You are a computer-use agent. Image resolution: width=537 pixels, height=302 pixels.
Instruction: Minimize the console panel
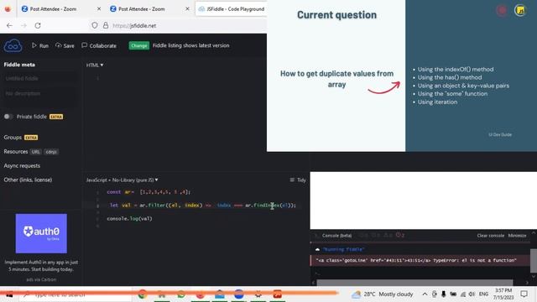(x=517, y=236)
